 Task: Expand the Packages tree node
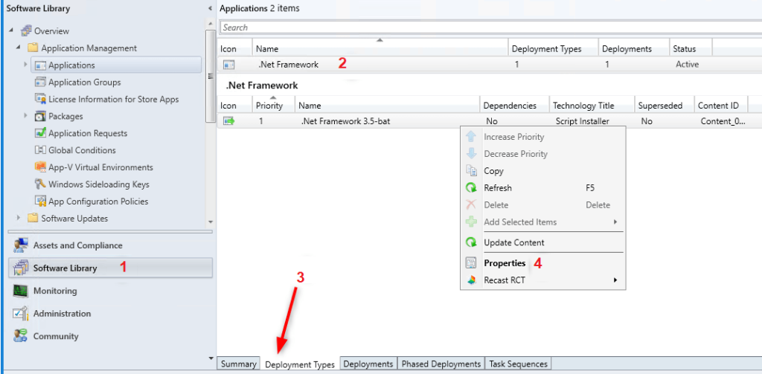coord(26,116)
